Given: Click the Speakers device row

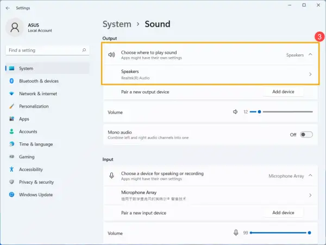Looking at the screenshot, I should (x=210, y=74).
